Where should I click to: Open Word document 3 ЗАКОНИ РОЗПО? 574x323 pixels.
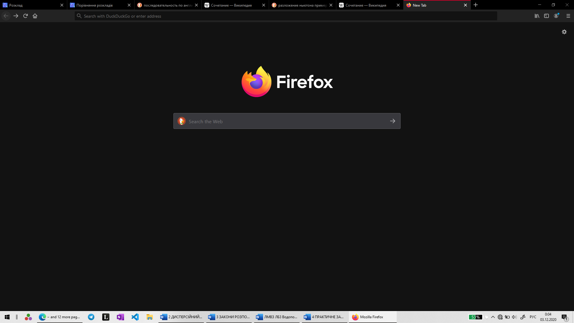tap(229, 317)
